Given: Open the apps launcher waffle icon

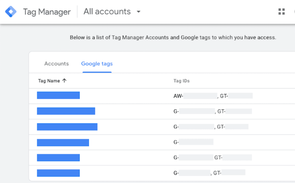Looking at the screenshot, I should pyautogui.click(x=281, y=12).
